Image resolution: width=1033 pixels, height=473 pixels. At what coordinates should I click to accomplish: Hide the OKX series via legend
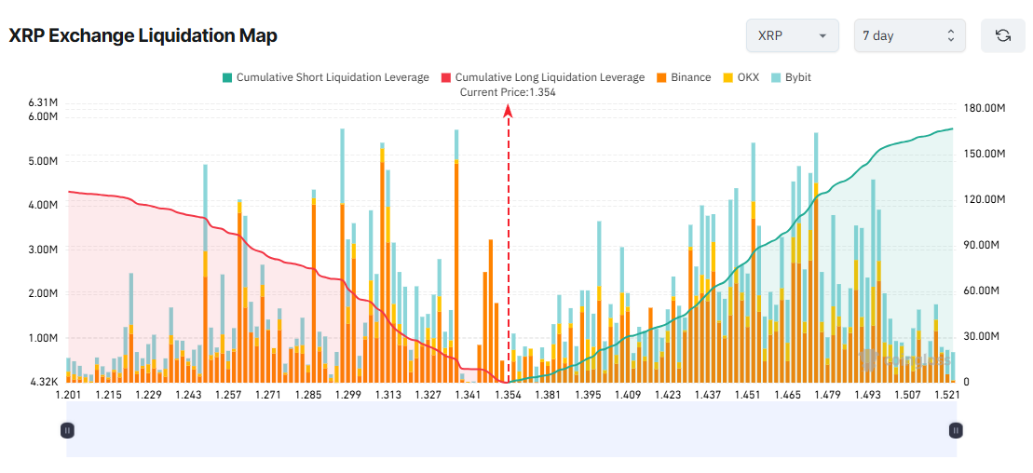pyautogui.click(x=748, y=77)
